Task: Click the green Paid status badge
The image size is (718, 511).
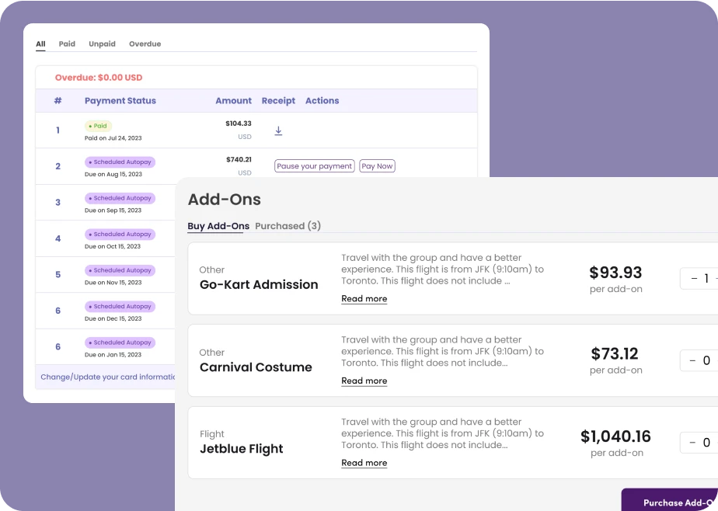Action: 99,126
